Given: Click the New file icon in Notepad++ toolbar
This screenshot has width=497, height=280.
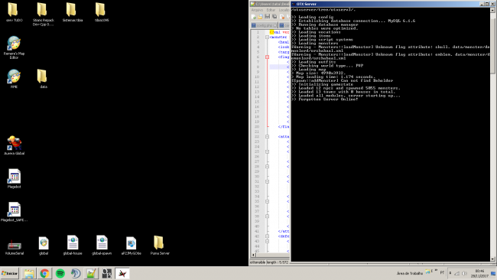Looking at the screenshot, I should pyautogui.click(x=254, y=17).
